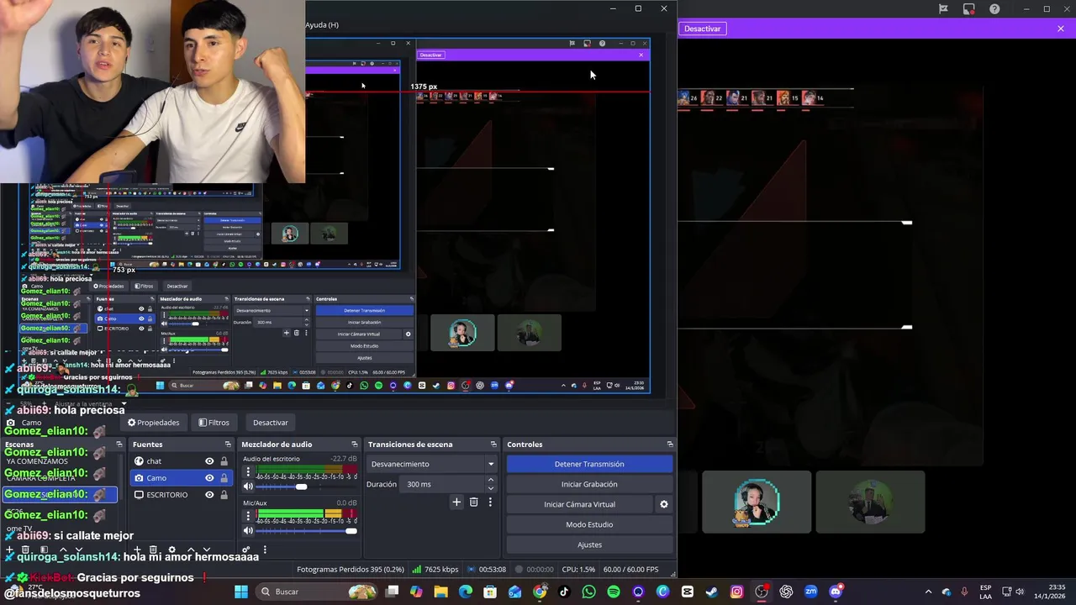The image size is (1076, 605).
Task: Click Desactivar in the OBS source toolbar
Action: tap(271, 423)
